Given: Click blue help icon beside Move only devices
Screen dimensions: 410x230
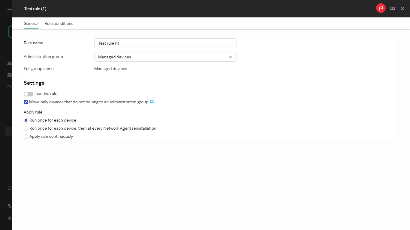Looking at the screenshot, I should click(x=152, y=102).
